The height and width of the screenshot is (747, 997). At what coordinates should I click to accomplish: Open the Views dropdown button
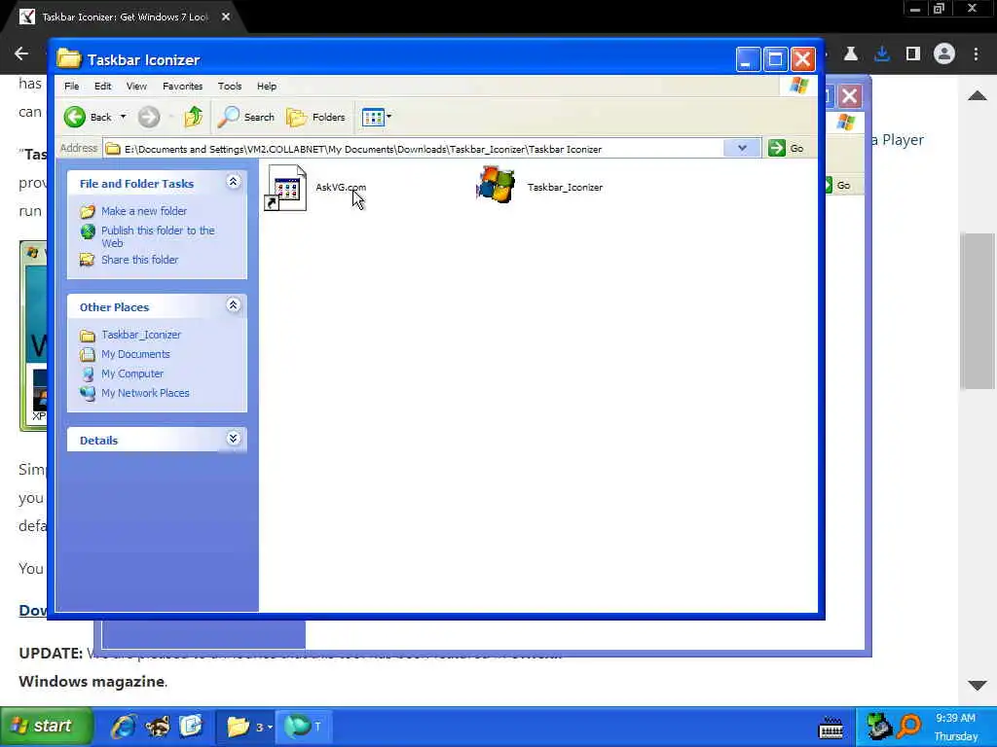[377, 117]
